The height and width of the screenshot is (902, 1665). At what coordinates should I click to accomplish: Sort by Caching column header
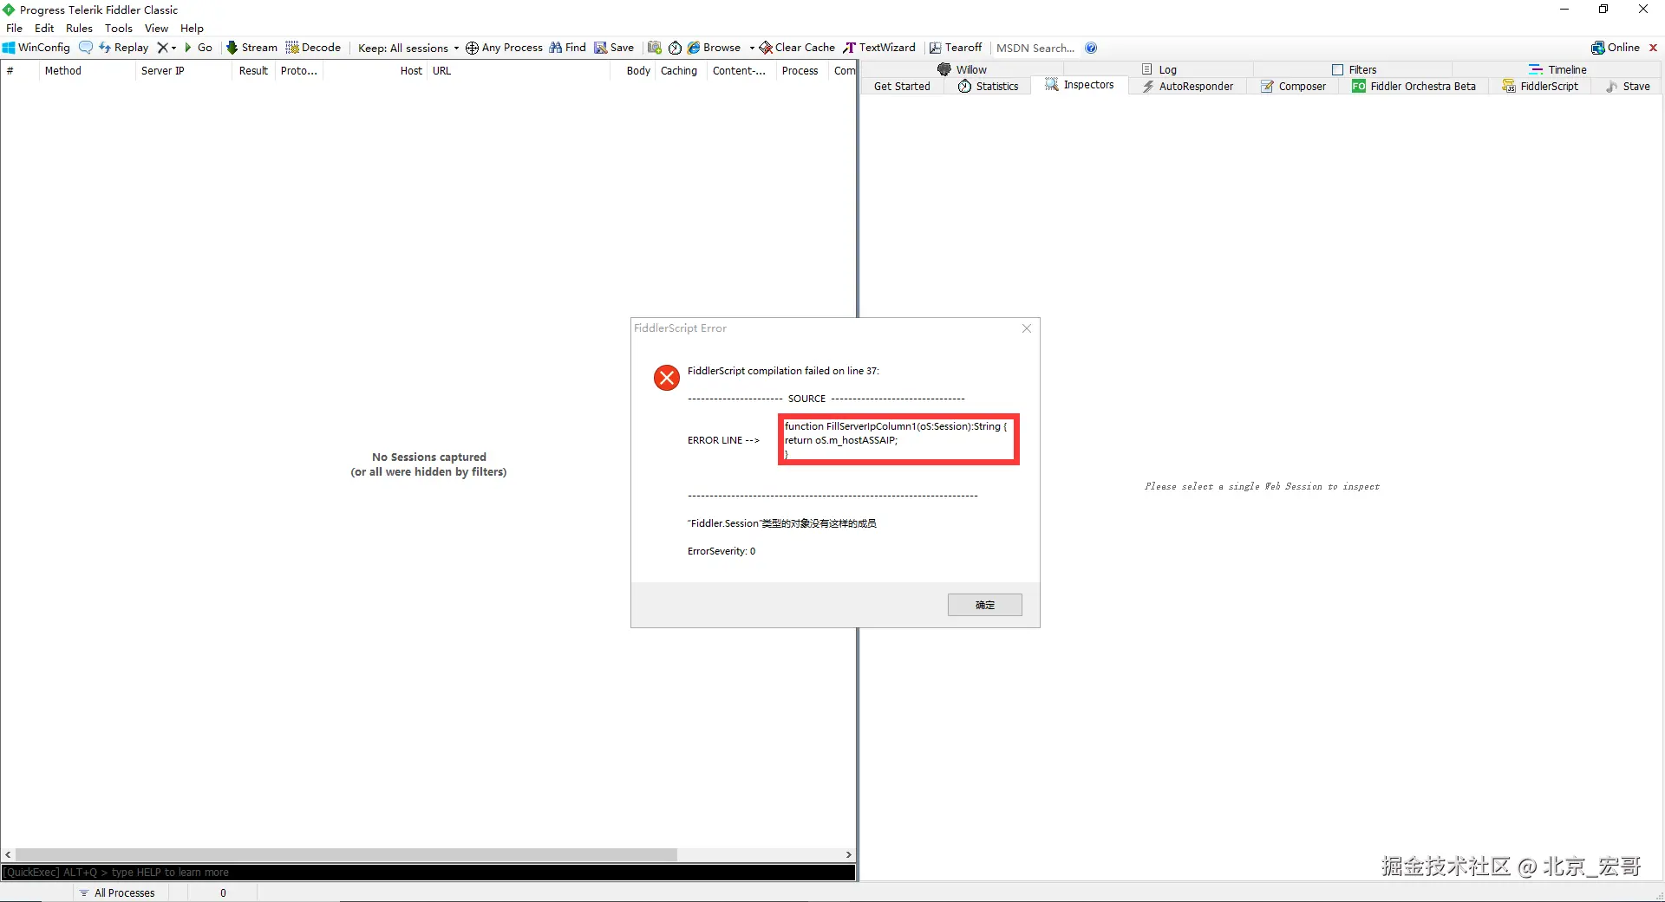coord(680,71)
